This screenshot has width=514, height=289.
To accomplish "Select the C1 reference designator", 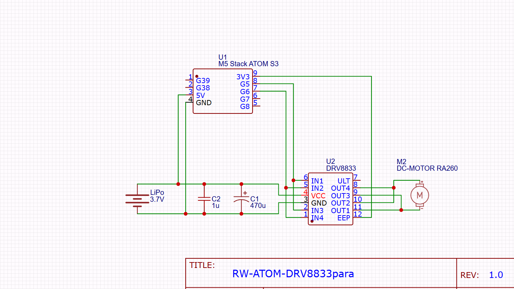I will 255,199.
